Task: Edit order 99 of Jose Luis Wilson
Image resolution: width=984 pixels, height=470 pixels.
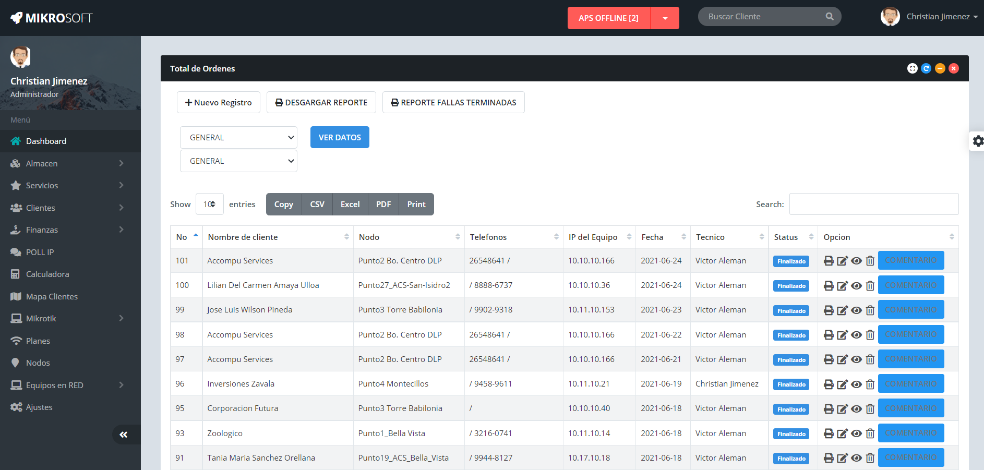Action: point(842,310)
